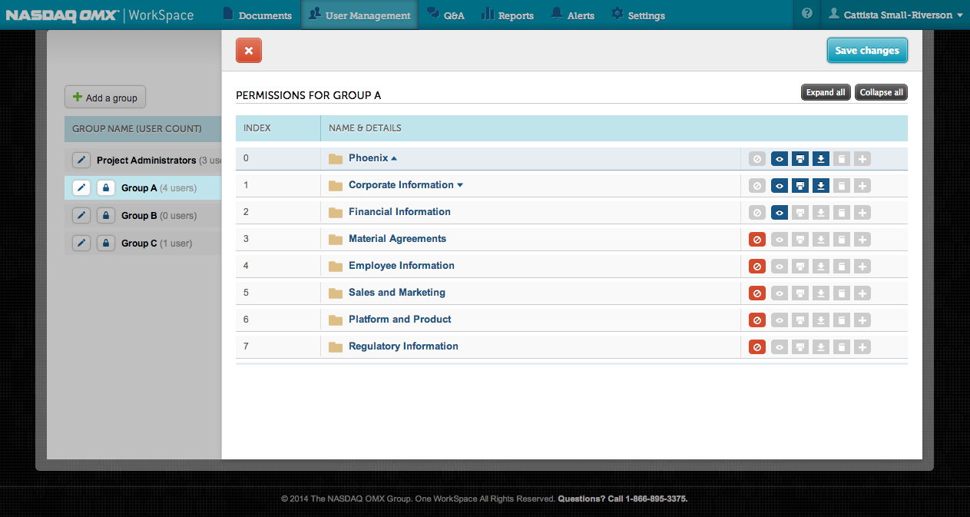This screenshot has width=970, height=517.
Task: Enable view permission for Employee Information
Action: point(780,267)
